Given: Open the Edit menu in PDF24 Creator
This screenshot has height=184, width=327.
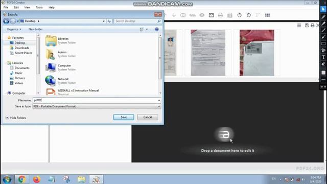Looking at the screenshot, I should click(16, 7).
